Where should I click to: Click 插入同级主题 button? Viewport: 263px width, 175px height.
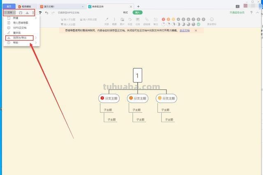click(x=88, y=19)
